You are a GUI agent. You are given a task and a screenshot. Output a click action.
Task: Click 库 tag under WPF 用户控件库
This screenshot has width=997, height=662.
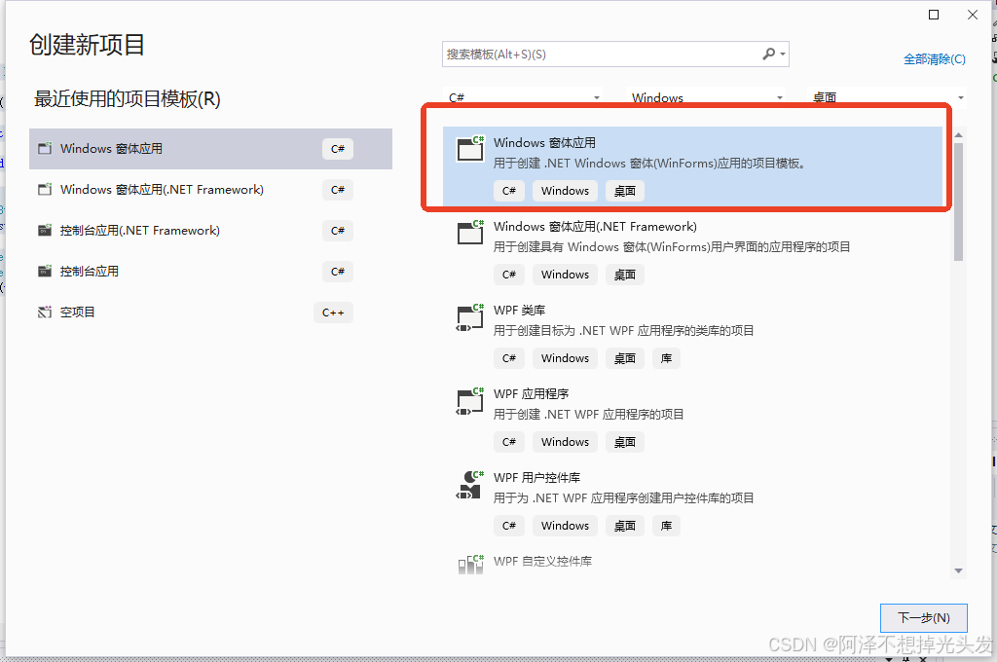(x=666, y=526)
